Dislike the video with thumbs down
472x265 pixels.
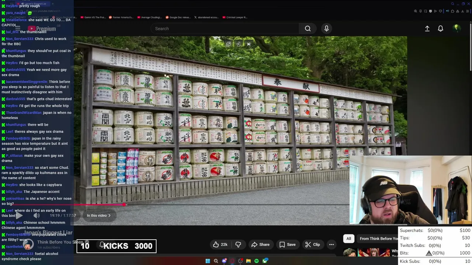[x=238, y=244]
